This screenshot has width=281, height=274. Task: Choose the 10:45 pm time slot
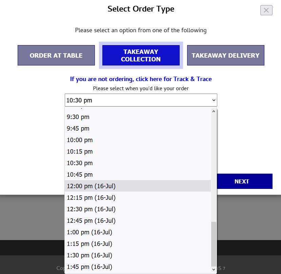point(80,174)
